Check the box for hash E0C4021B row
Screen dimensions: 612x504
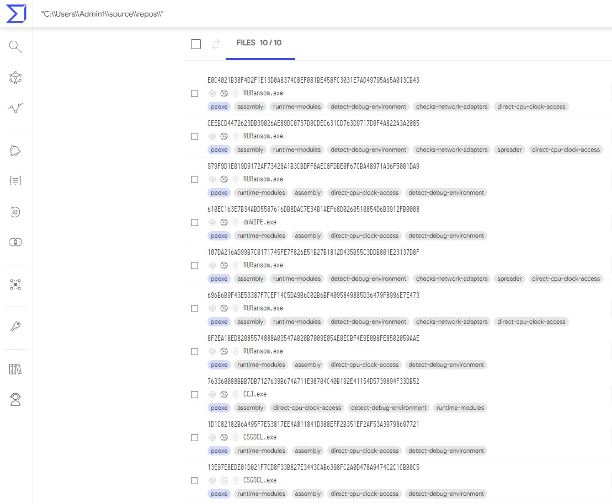194,94
